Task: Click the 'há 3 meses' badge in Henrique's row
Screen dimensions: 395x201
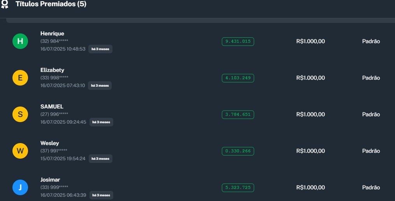Action: pyautogui.click(x=100, y=49)
